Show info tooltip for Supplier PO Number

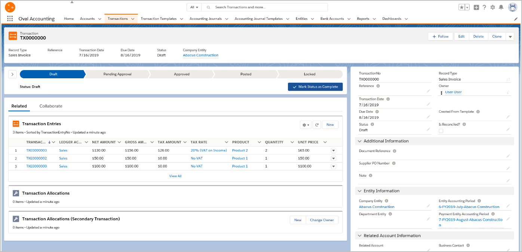(x=394, y=163)
